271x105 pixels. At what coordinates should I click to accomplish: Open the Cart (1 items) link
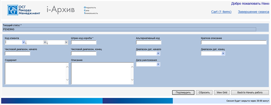(221, 12)
